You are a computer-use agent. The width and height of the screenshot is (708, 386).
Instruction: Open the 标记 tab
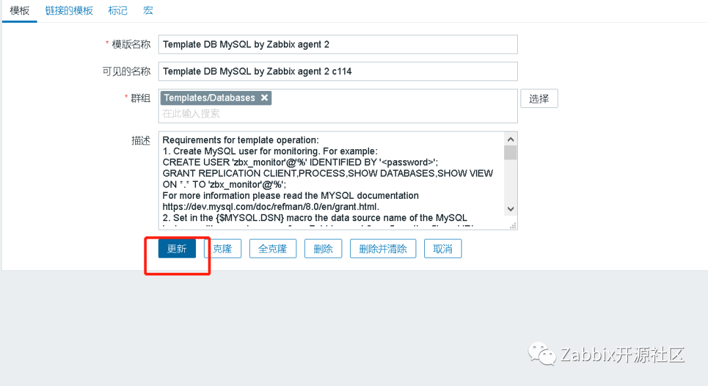click(x=118, y=10)
